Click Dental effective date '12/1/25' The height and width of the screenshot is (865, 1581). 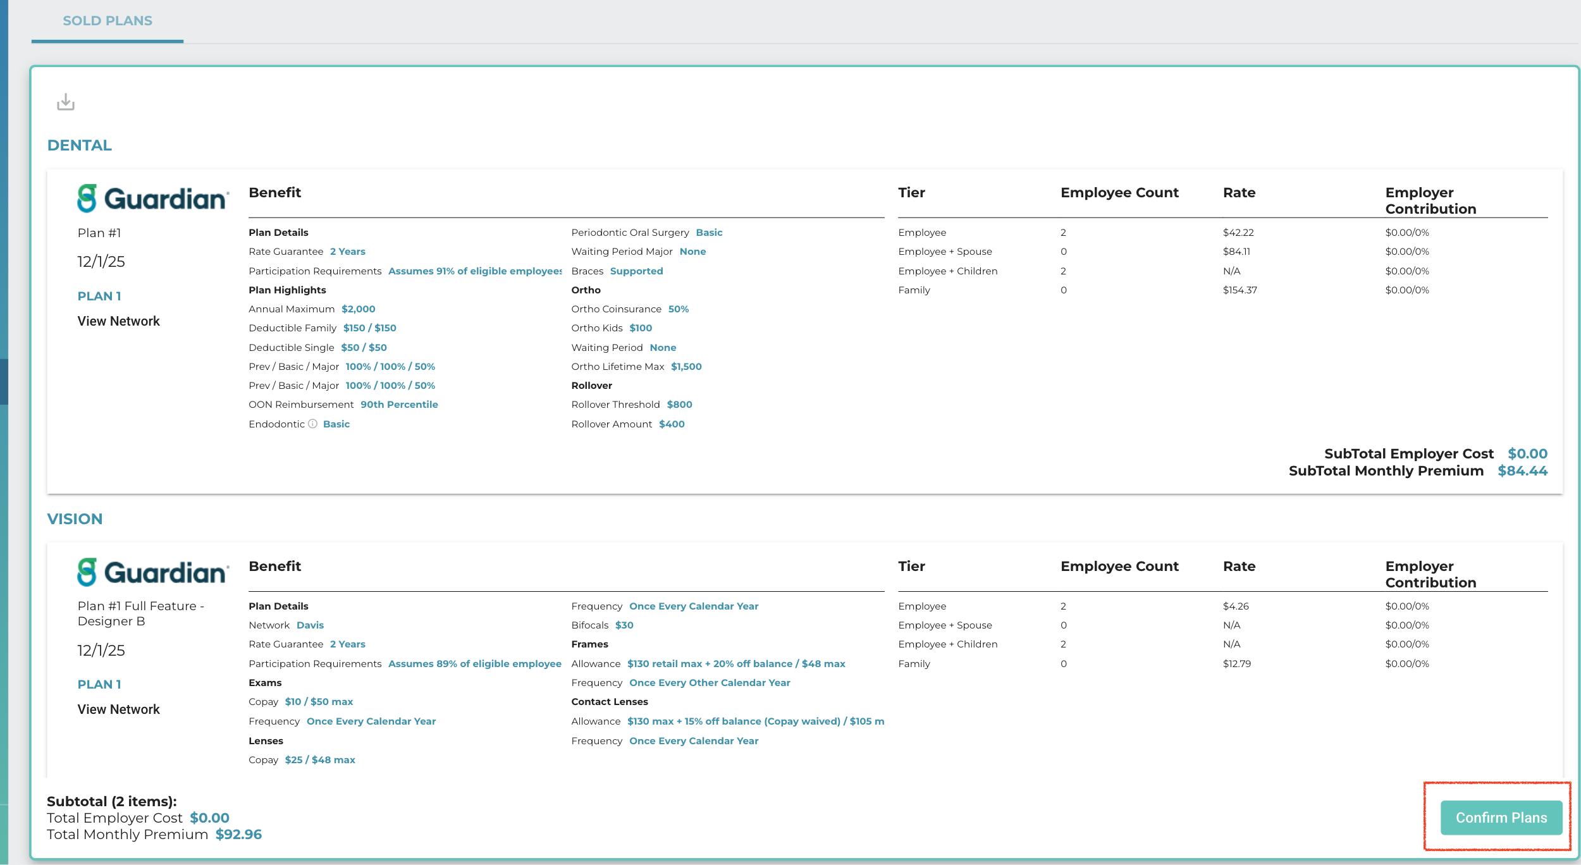point(101,262)
